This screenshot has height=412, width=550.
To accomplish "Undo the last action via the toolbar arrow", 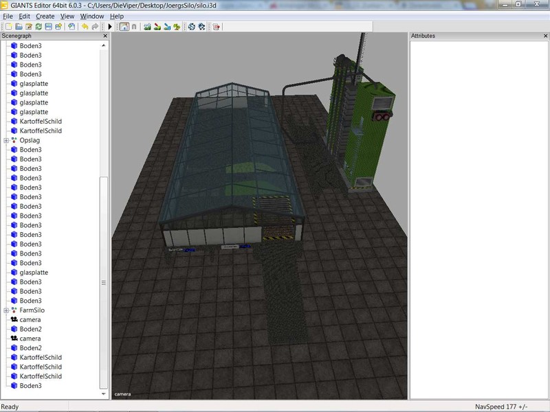I will click(85, 27).
